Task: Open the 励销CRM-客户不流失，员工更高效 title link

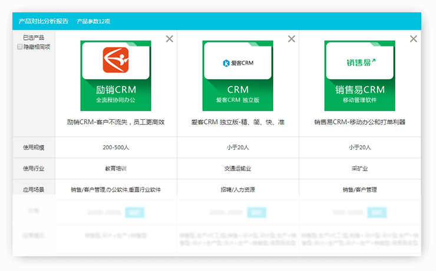Action: 115,122
